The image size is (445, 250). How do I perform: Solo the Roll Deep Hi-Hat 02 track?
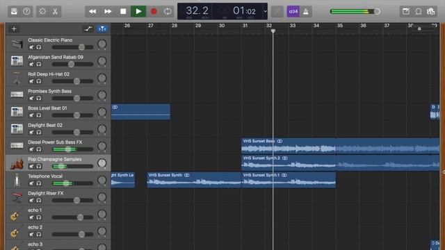pyautogui.click(x=39, y=81)
